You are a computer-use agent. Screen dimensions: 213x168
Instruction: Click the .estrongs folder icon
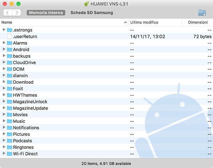[9, 30]
